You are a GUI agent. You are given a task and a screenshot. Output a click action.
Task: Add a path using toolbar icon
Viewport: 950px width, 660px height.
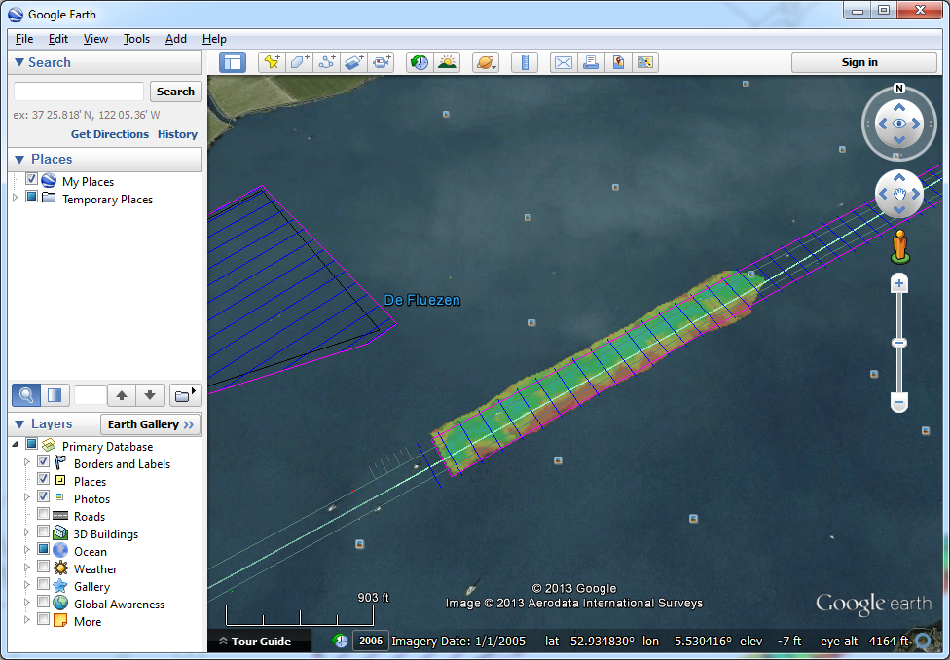[x=327, y=62]
